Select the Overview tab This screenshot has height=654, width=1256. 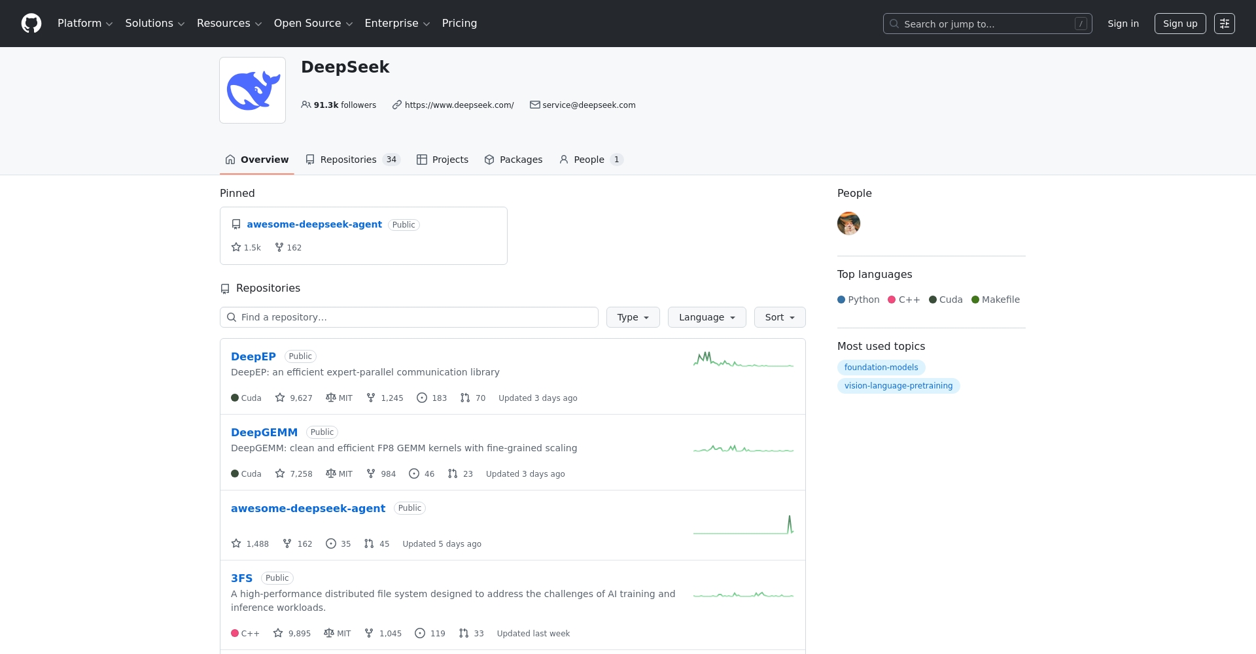(256, 160)
